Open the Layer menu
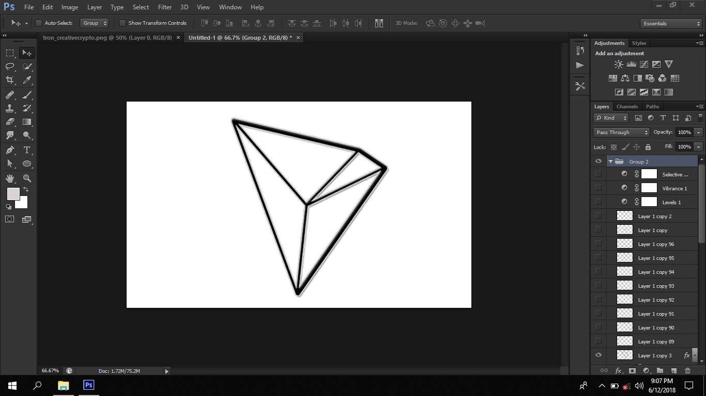 tap(95, 7)
